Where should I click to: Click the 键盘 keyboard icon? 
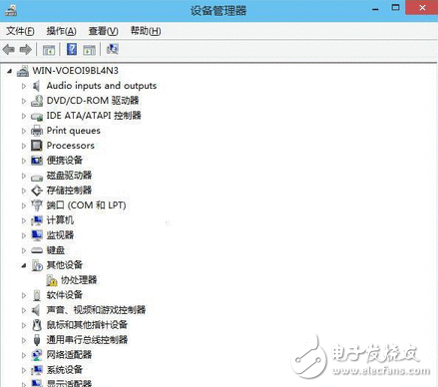click(x=37, y=250)
